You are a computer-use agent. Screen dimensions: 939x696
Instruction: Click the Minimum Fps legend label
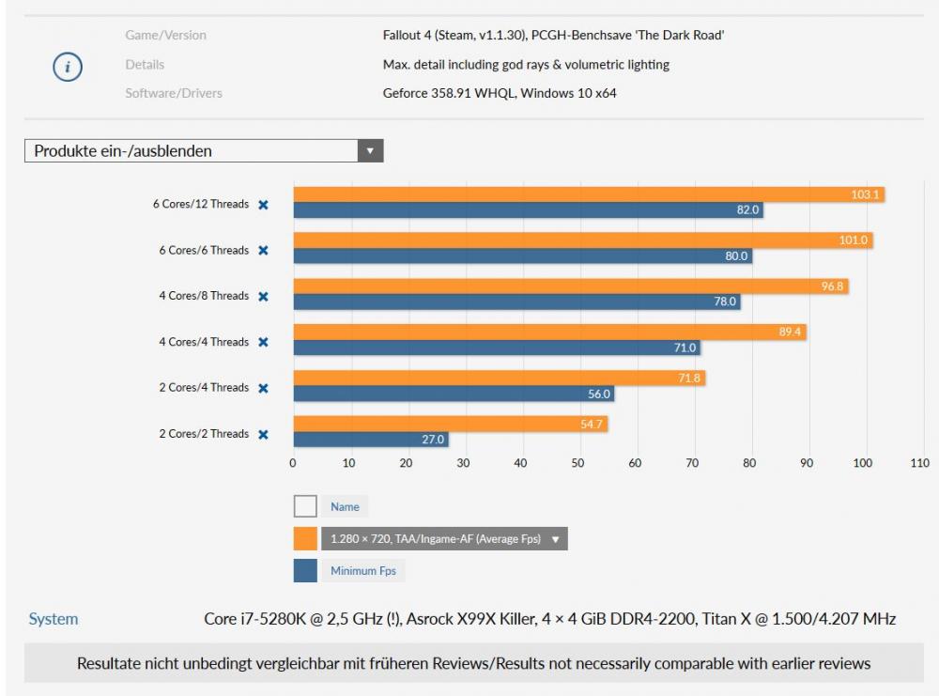[362, 571]
